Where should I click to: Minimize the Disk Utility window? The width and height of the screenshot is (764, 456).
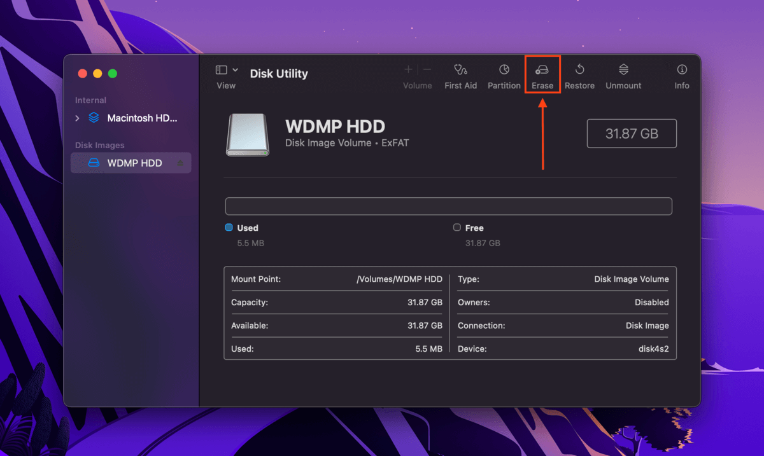tap(97, 74)
